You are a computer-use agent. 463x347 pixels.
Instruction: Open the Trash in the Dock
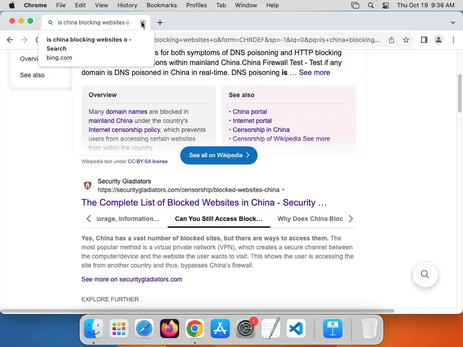pyautogui.click(x=369, y=329)
